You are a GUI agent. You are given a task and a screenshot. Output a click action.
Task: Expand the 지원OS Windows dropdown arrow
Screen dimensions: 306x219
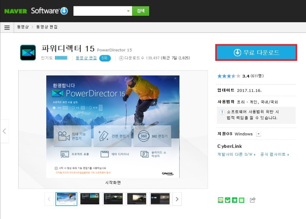click(x=258, y=134)
